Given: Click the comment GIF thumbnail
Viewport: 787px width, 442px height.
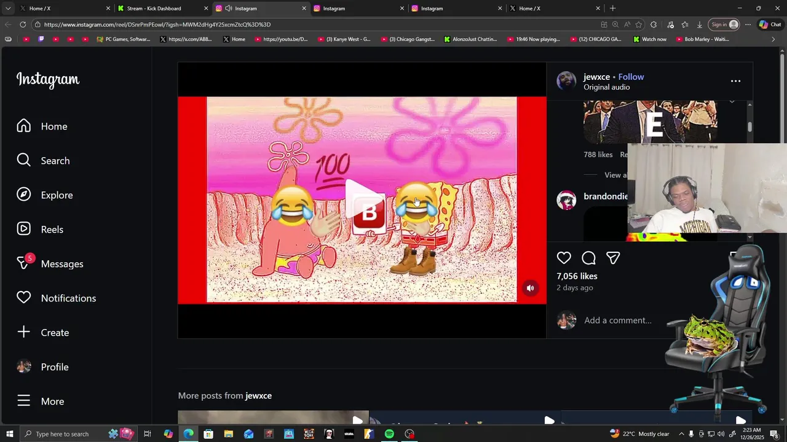Looking at the screenshot, I should (x=650, y=122).
